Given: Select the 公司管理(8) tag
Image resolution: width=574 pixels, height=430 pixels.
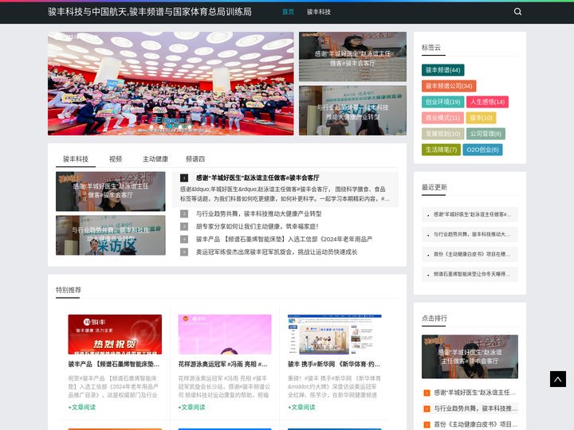Looking at the screenshot, I should click(486, 134).
